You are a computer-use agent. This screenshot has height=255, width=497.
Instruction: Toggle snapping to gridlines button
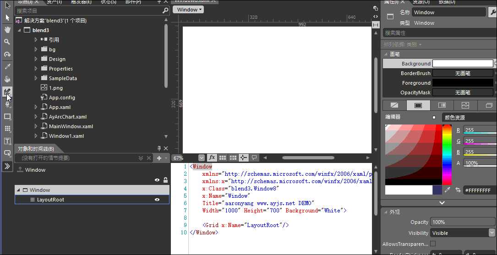tap(233, 157)
